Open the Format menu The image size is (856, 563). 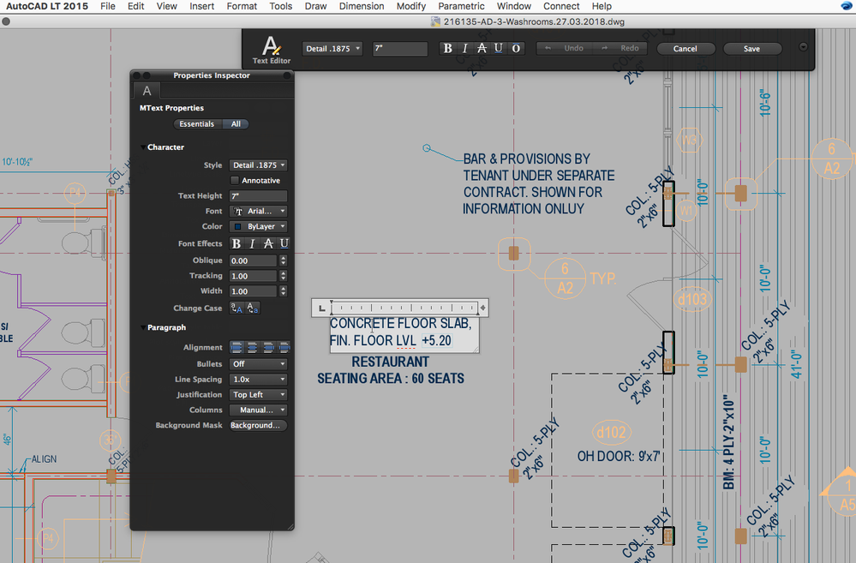point(242,6)
